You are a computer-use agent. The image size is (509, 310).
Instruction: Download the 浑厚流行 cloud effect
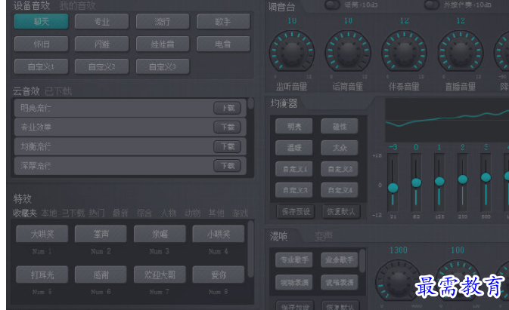[227, 166]
